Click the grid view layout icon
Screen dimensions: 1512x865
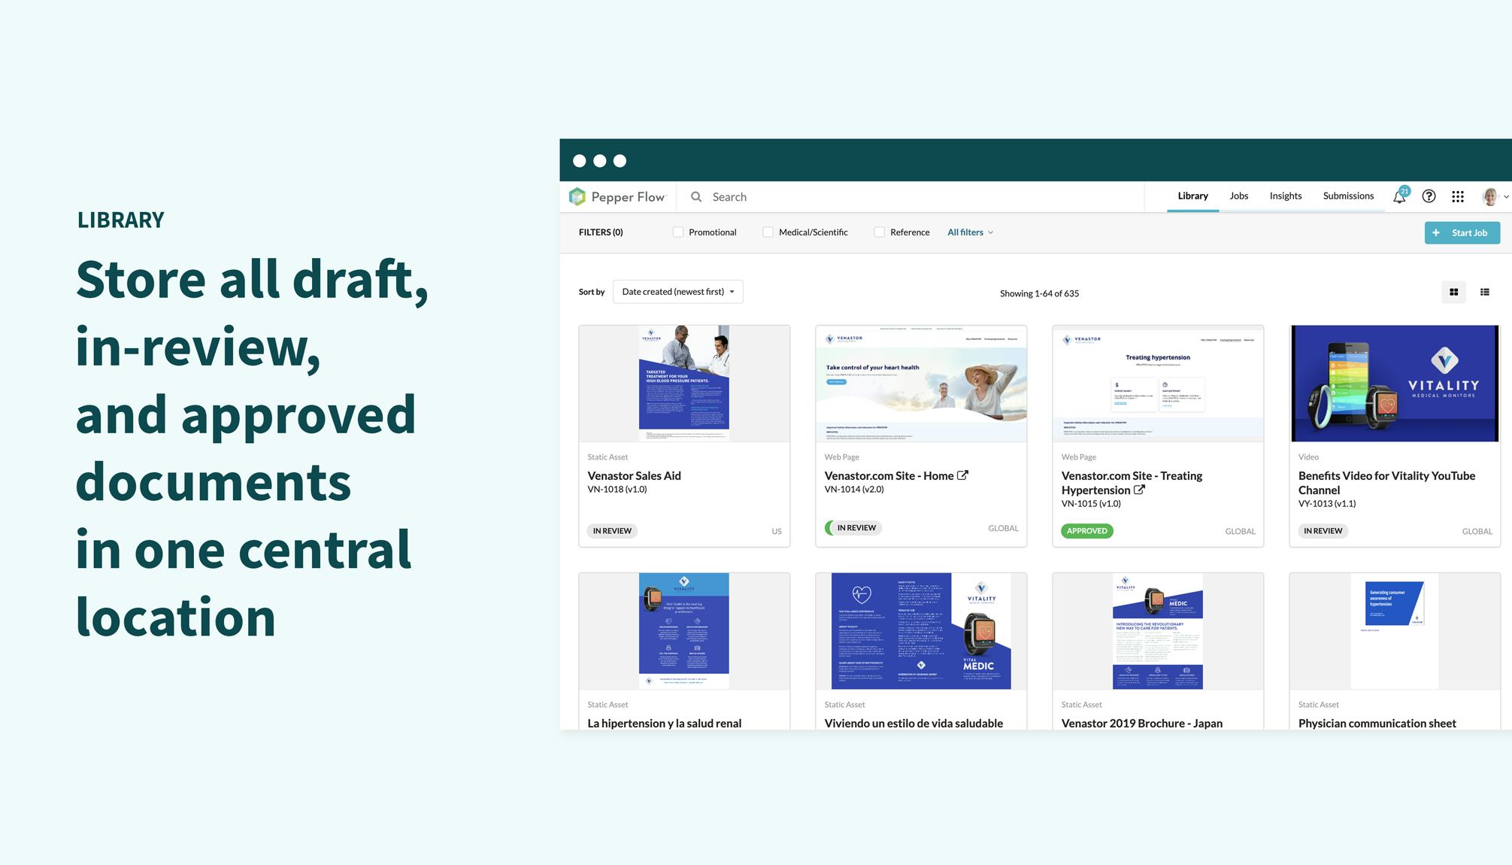1453,292
